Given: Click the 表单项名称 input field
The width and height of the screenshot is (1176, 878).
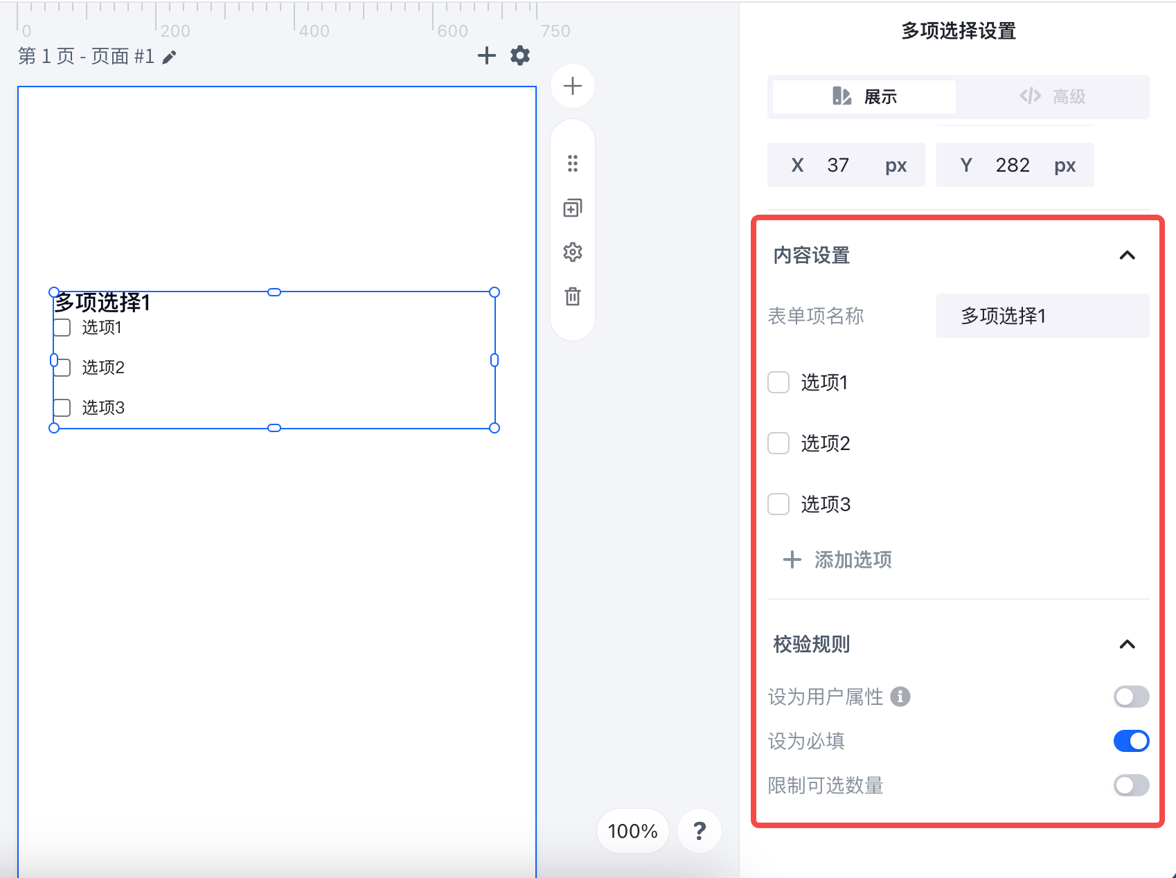Looking at the screenshot, I should click(1043, 316).
